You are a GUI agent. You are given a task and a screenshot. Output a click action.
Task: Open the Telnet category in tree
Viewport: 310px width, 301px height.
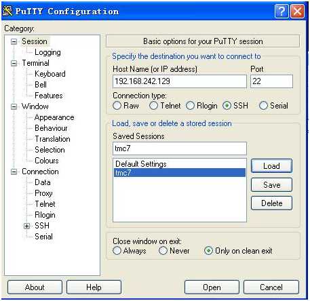click(45, 204)
